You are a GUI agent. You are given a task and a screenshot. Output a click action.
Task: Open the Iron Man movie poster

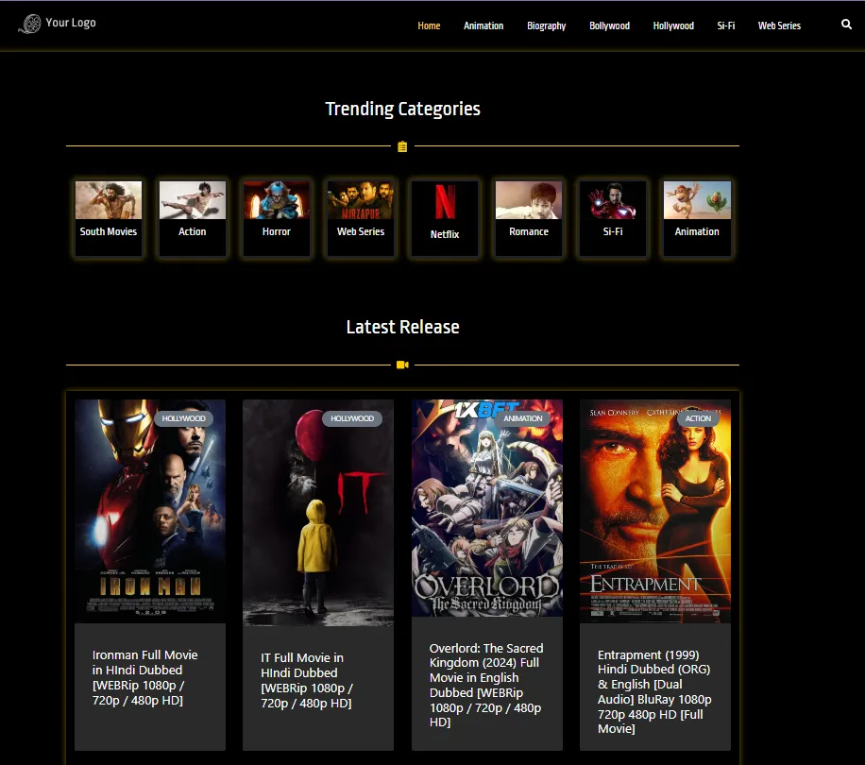pos(150,511)
